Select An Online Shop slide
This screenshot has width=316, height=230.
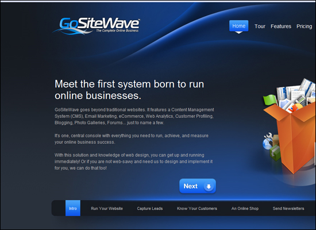(245, 208)
